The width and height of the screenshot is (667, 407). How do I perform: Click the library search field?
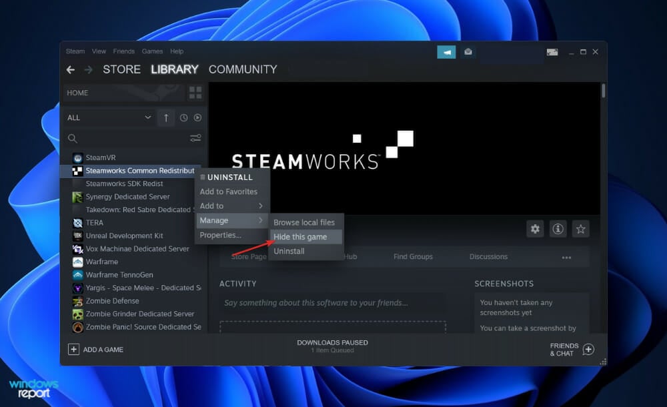(132, 139)
